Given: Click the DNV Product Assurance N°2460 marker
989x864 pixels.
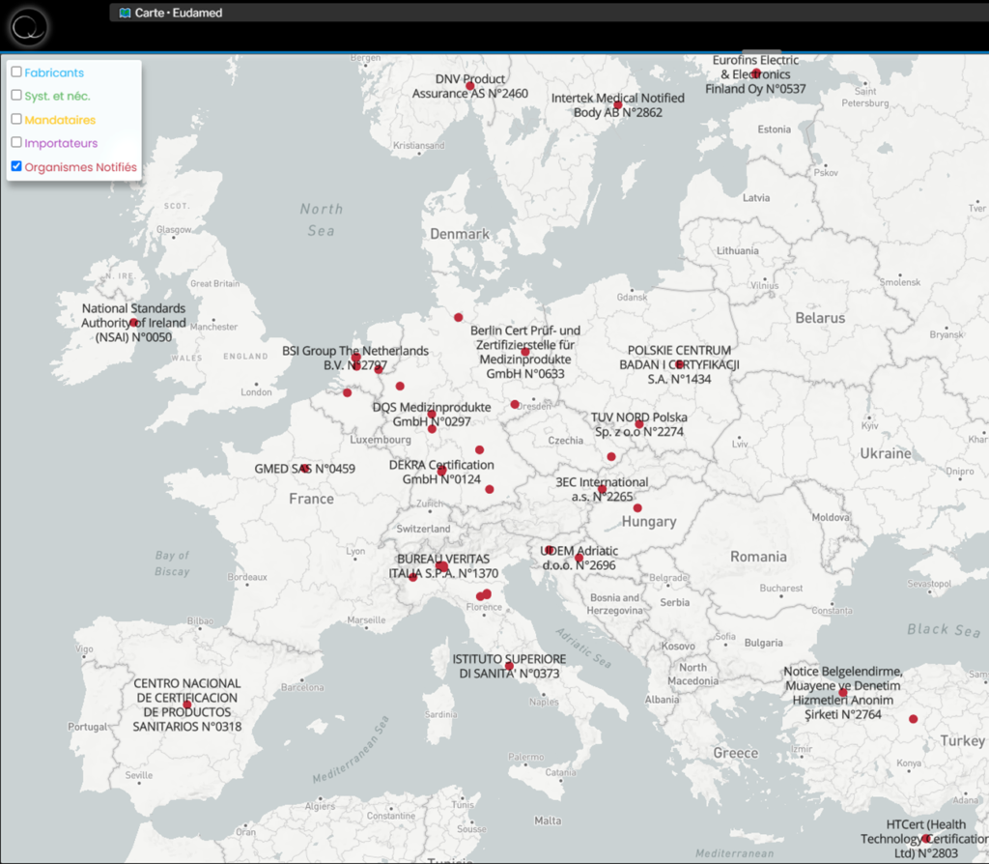Looking at the screenshot, I should pos(470,86).
